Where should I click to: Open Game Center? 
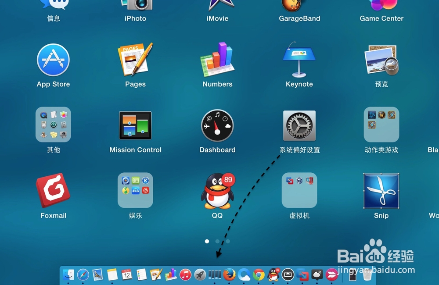[383, 5]
